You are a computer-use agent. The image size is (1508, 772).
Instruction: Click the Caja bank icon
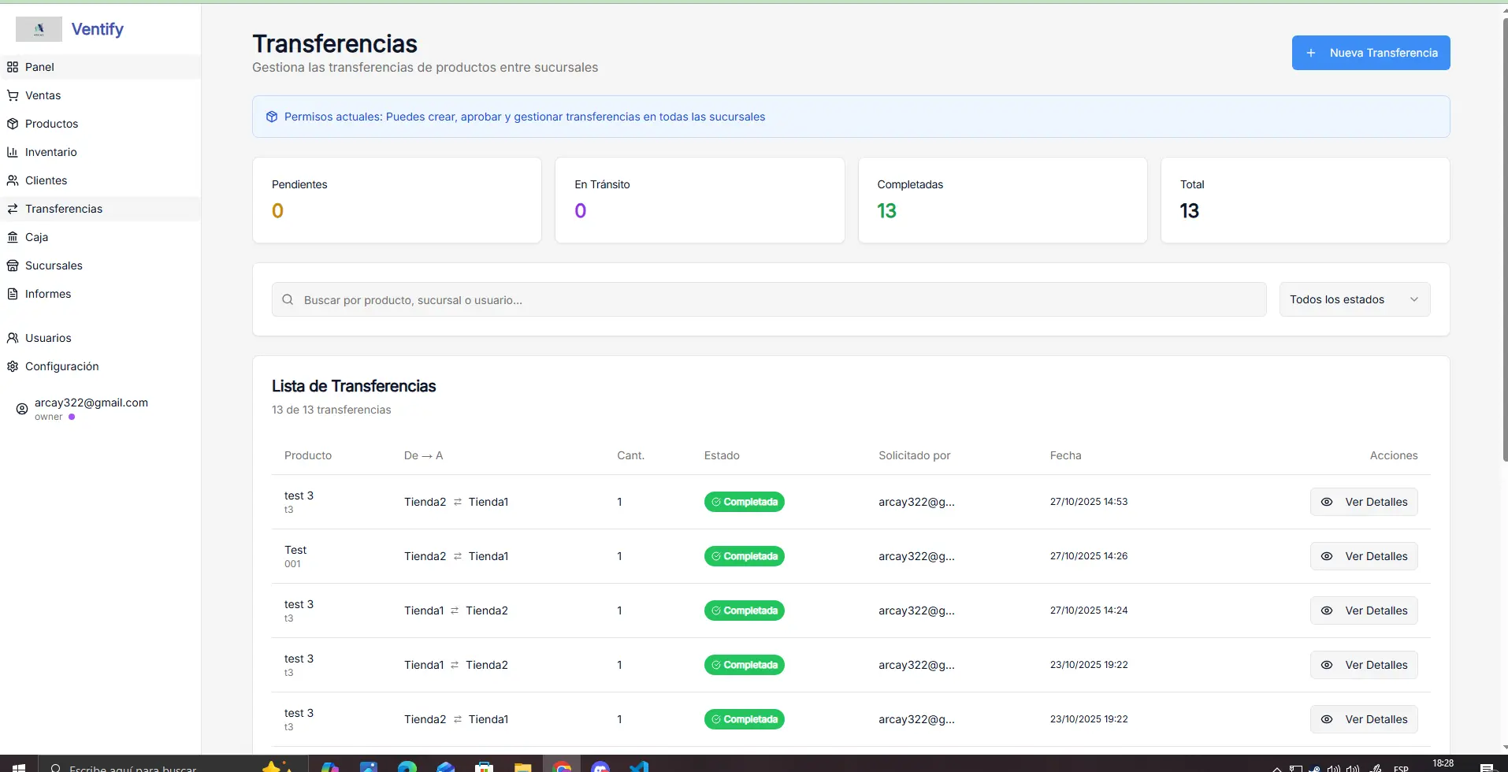pyautogui.click(x=13, y=237)
